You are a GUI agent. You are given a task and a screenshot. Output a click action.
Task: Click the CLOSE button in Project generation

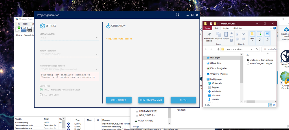183,100
